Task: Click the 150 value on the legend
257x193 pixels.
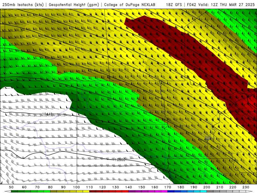Action: point(142,187)
